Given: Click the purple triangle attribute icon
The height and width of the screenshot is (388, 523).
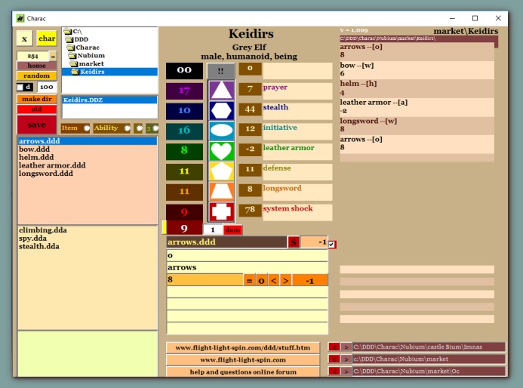Looking at the screenshot, I should pyautogui.click(x=221, y=91).
